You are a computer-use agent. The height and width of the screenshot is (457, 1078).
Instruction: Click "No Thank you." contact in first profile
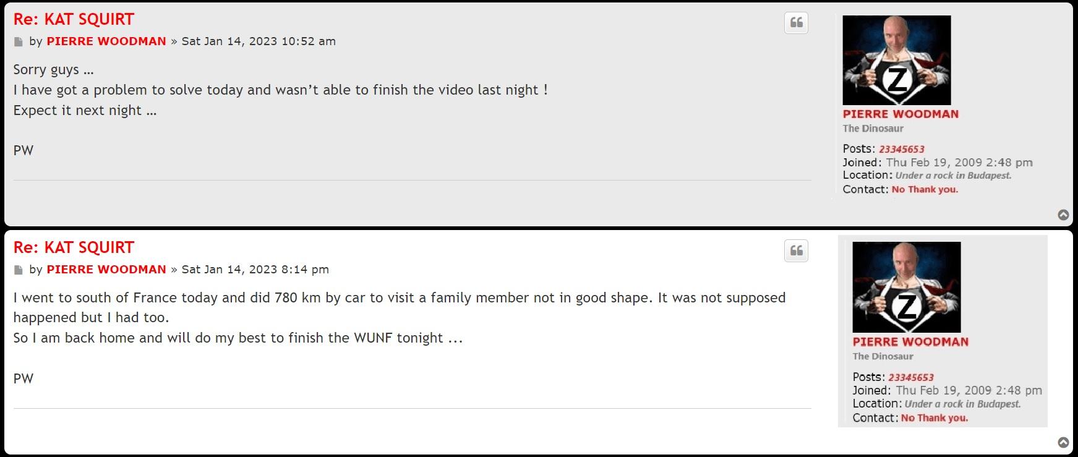[x=925, y=189]
